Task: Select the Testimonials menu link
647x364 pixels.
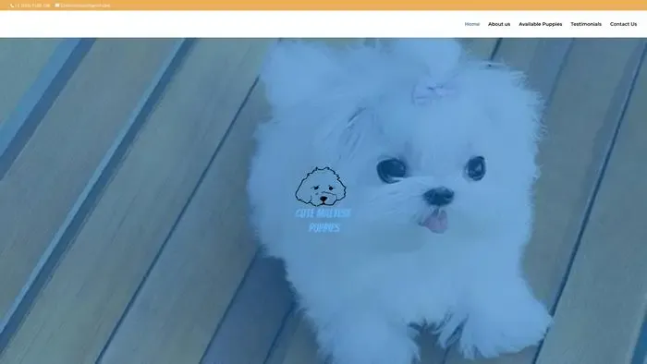Action: tap(585, 24)
